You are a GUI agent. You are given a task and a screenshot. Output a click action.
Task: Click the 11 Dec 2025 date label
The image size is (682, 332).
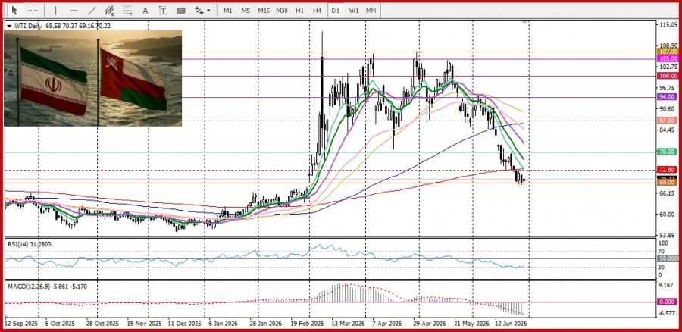point(184,324)
